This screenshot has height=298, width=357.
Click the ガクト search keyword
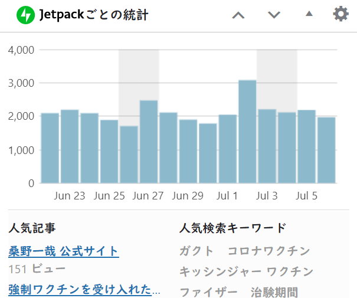(x=196, y=251)
